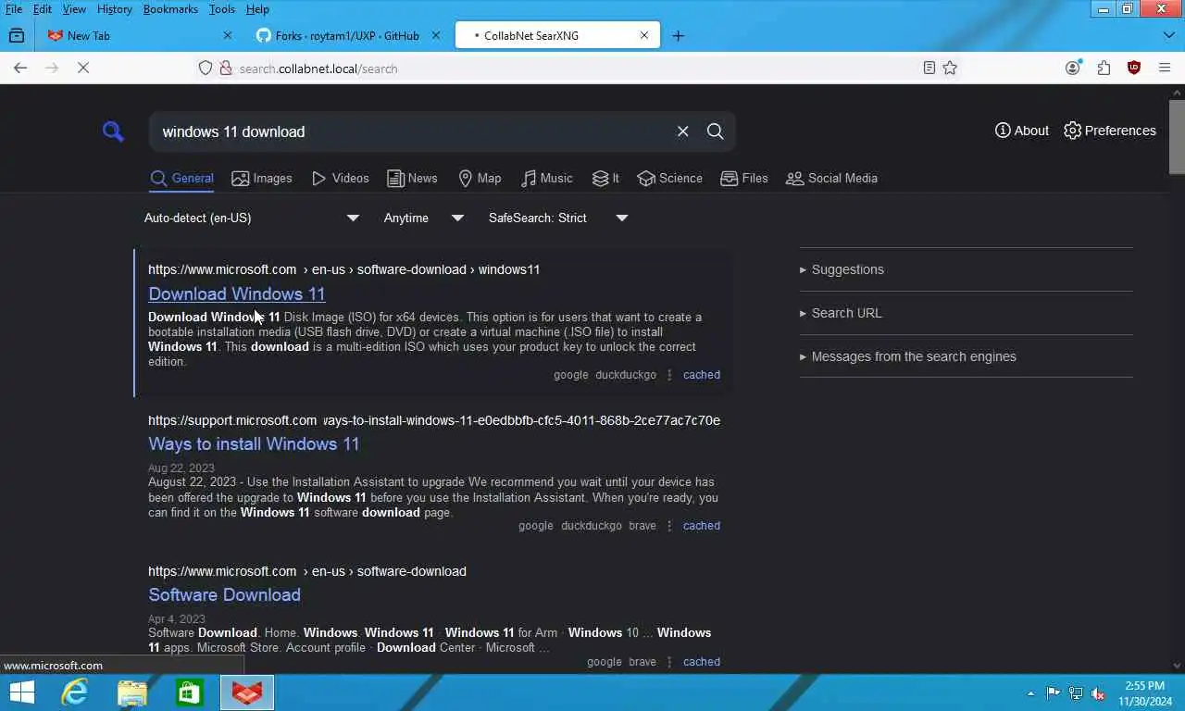The height and width of the screenshot is (711, 1185).
Task: List all tabs dropdown arrow
Action: point(1168,35)
